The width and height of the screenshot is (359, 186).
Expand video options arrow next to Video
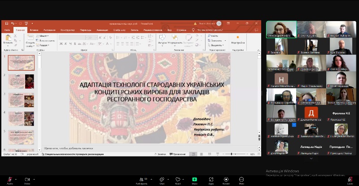34,178
